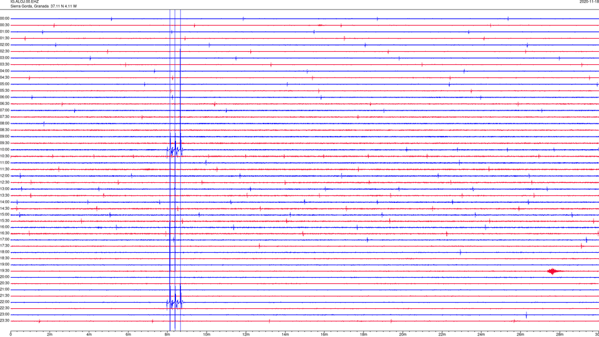The image size is (599, 337).
Task: Click the 6m tick label on time axis
Action: pyautogui.click(x=129, y=335)
